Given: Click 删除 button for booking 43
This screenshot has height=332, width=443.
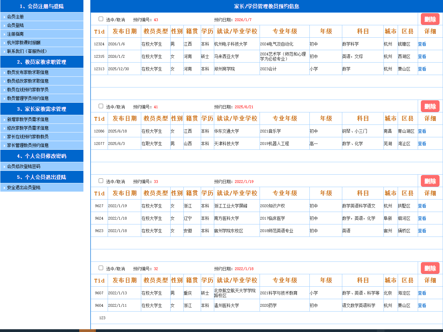Looking at the screenshot, I should 430,19.
